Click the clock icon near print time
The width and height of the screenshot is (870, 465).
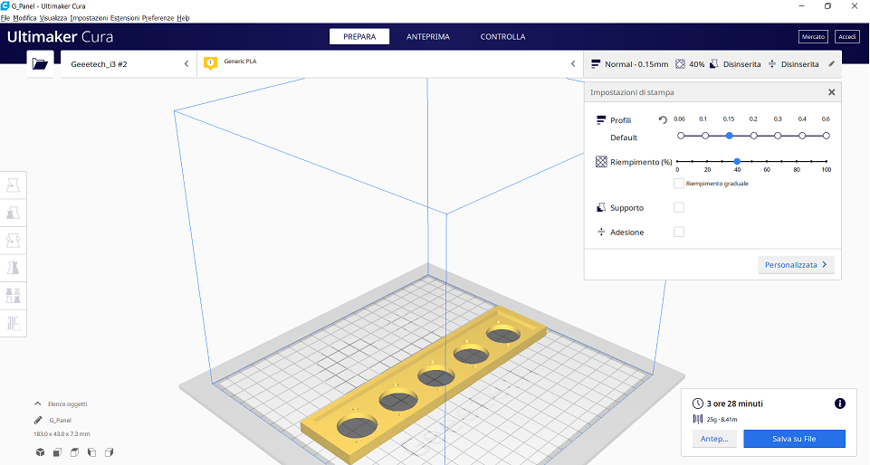coord(697,403)
